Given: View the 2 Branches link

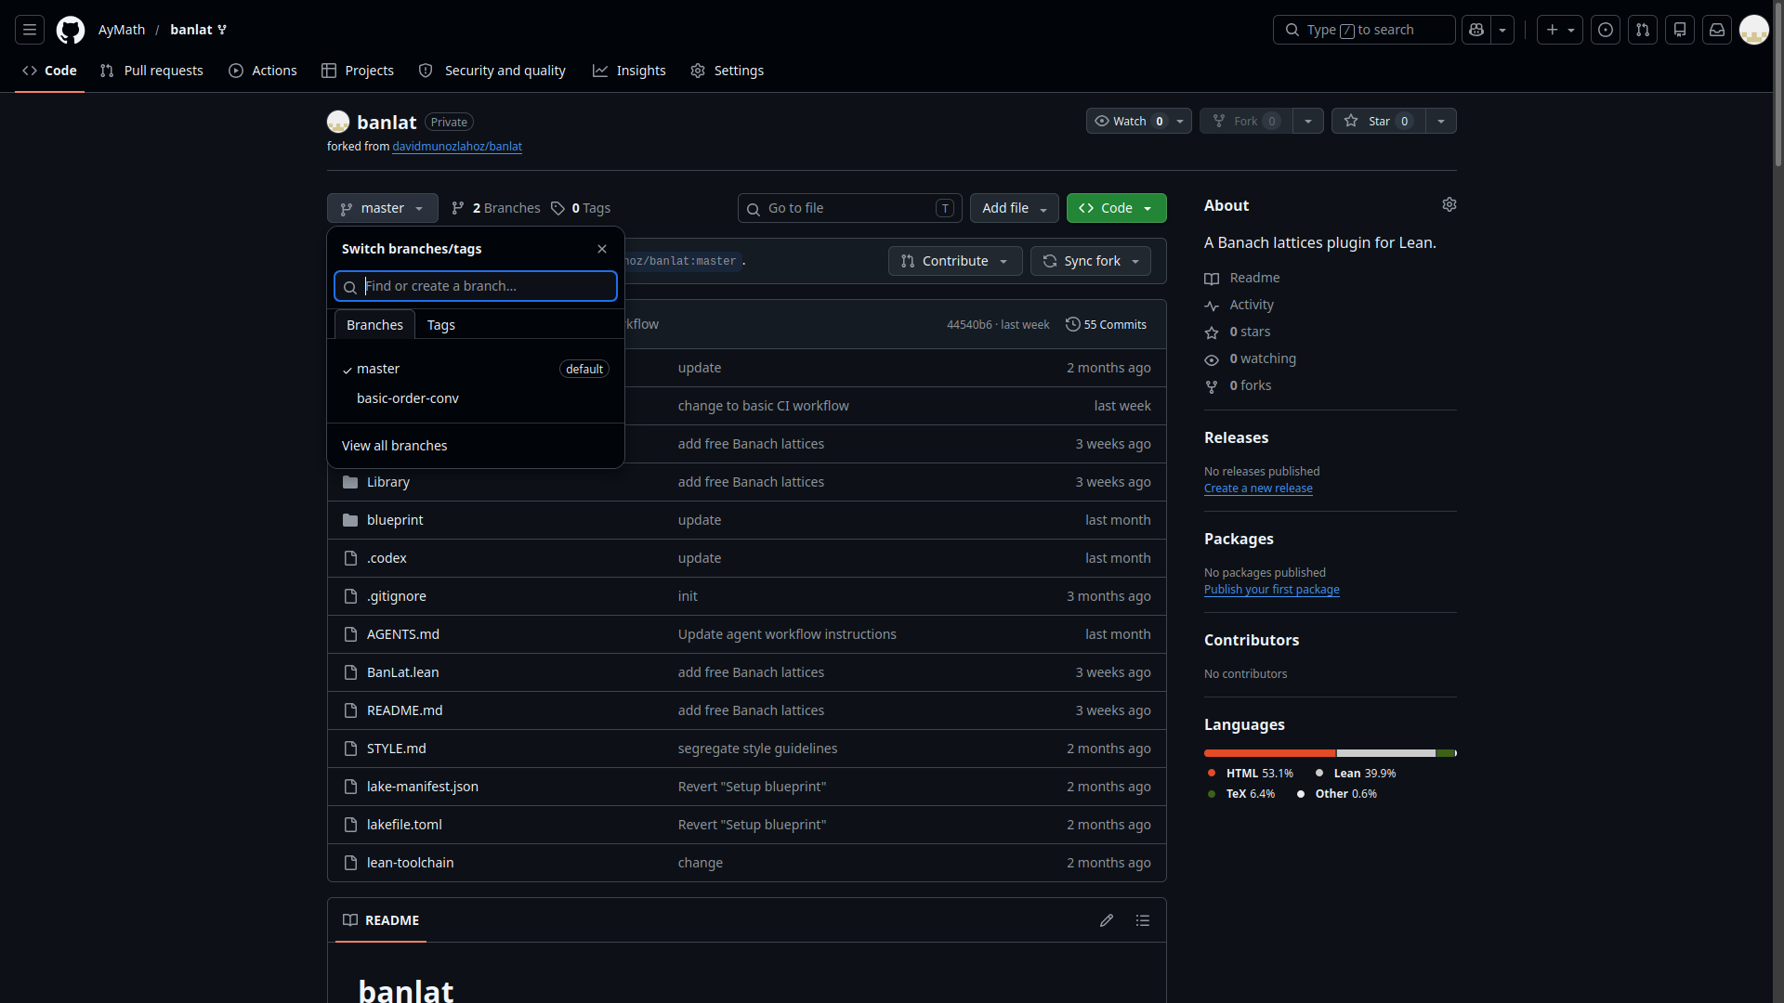Looking at the screenshot, I should (495, 208).
